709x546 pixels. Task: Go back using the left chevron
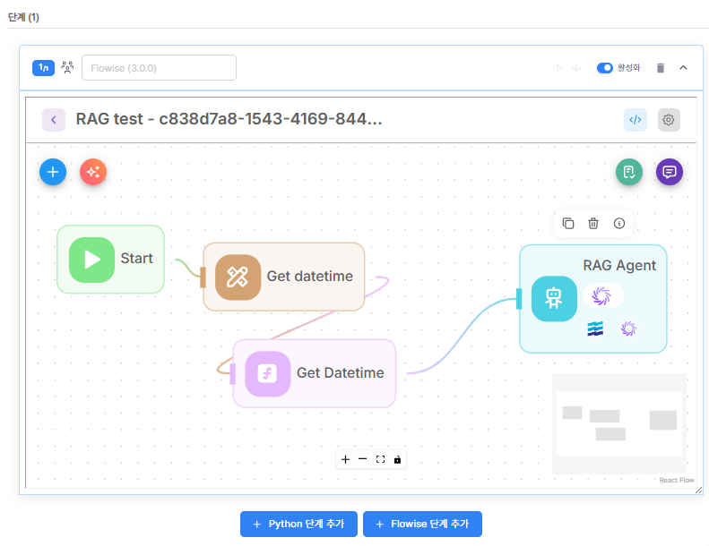pyautogui.click(x=53, y=120)
